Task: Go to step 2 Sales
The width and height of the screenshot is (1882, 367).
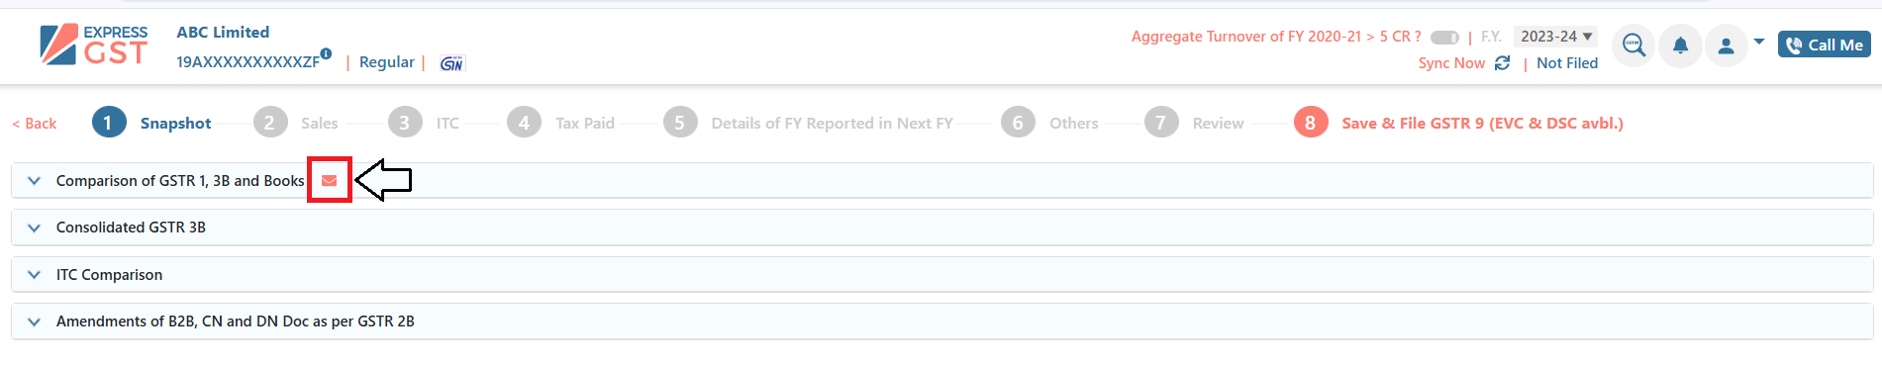Action: point(295,123)
